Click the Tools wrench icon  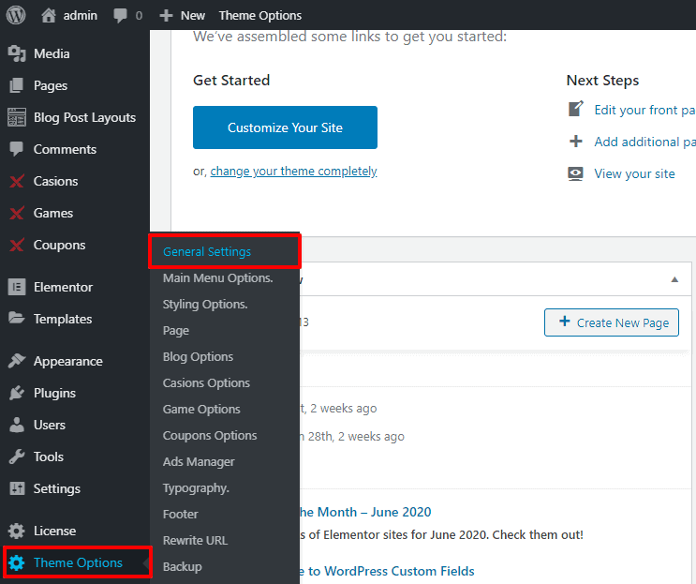[x=17, y=457]
